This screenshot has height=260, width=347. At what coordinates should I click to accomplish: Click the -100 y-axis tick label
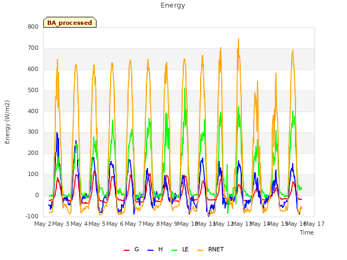(32, 216)
